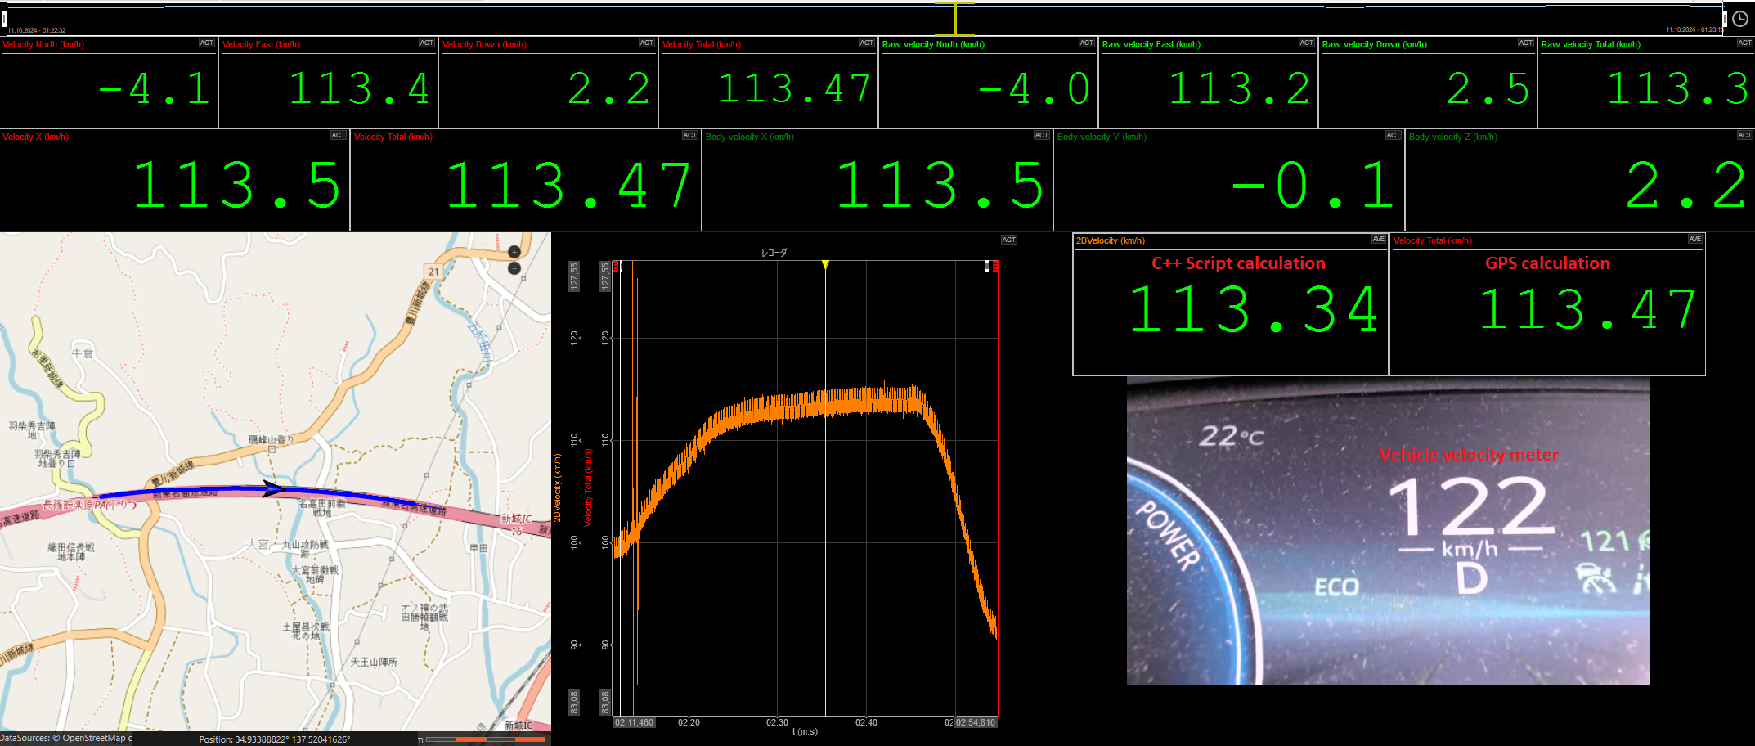Viewport: 1755px width, 746px height.
Task: Select the speedometer video frame
Action: (1388, 531)
